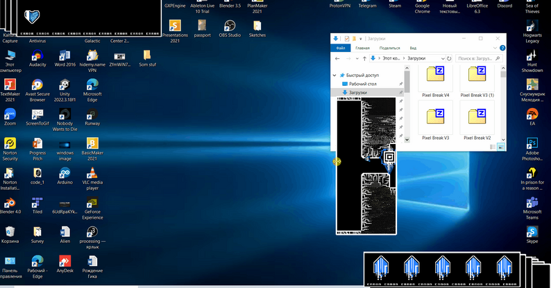Open the Файл menu tab
Screen dimensions: 551x288
[x=341, y=48]
